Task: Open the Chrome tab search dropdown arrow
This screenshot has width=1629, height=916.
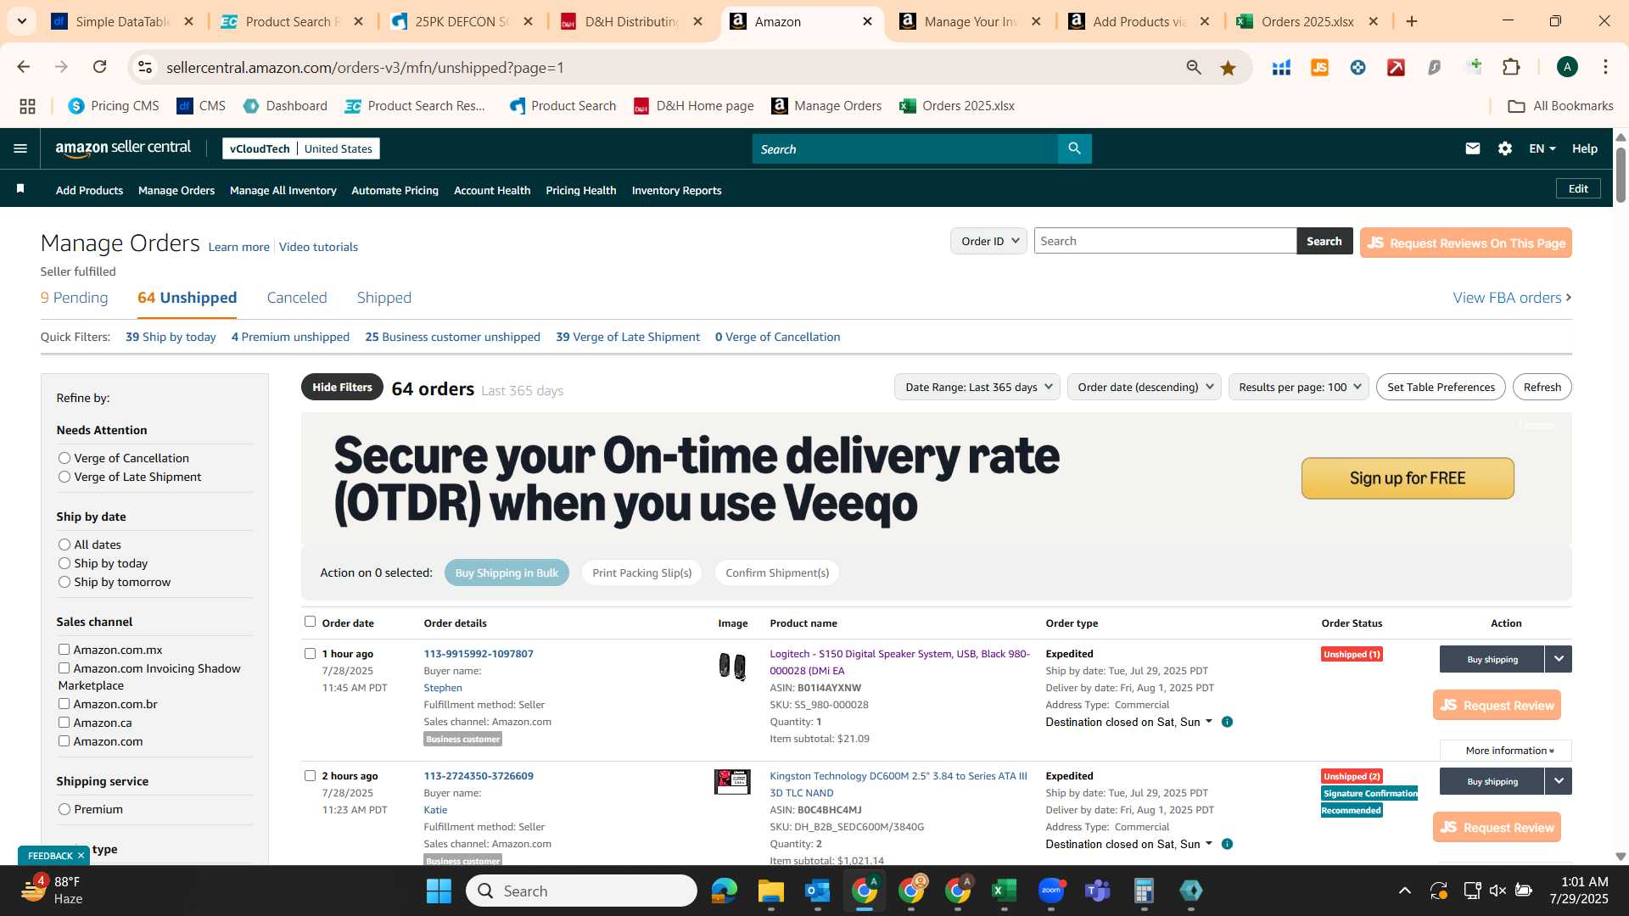Action: tap(21, 21)
